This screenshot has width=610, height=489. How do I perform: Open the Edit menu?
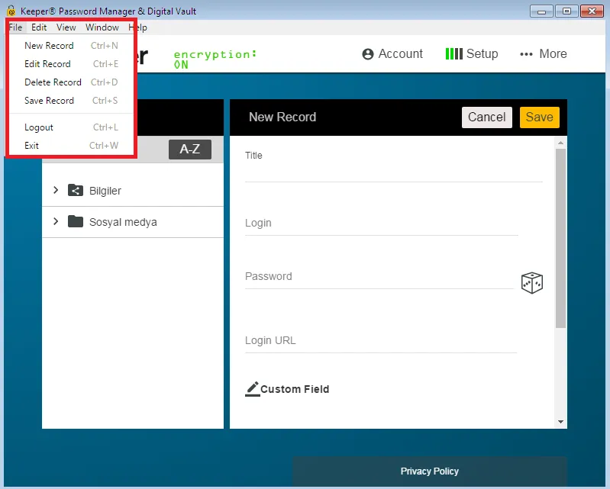coord(39,27)
